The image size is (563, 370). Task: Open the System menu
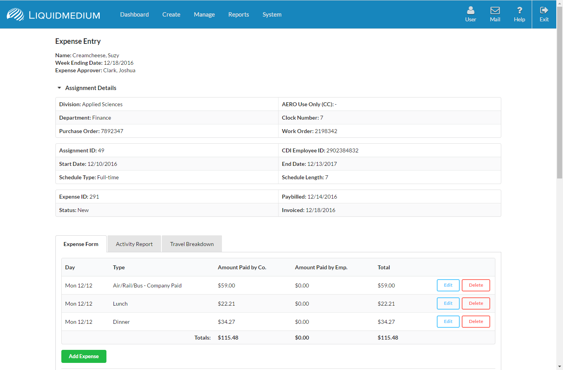pos(272,15)
